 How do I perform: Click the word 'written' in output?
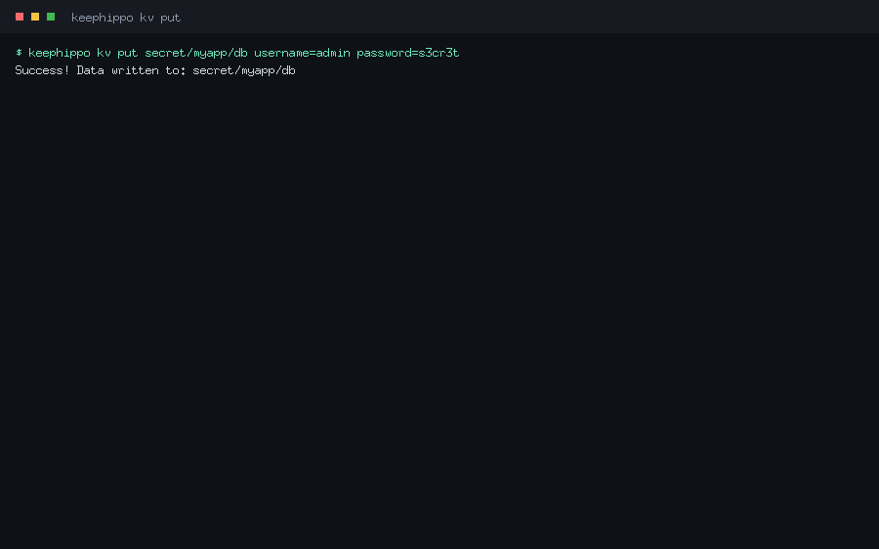click(x=135, y=70)
